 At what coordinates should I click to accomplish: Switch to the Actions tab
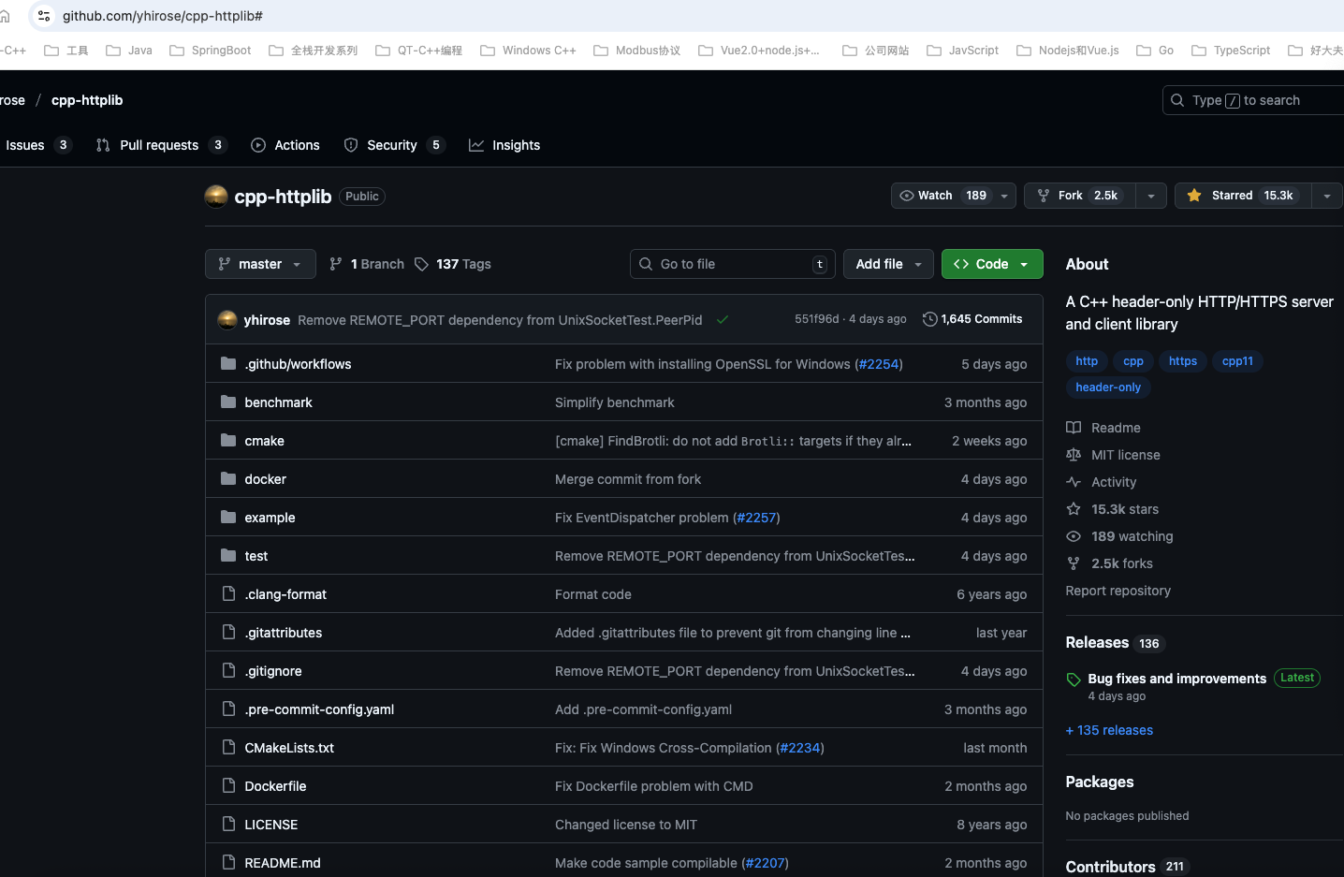tap(285, 145)
